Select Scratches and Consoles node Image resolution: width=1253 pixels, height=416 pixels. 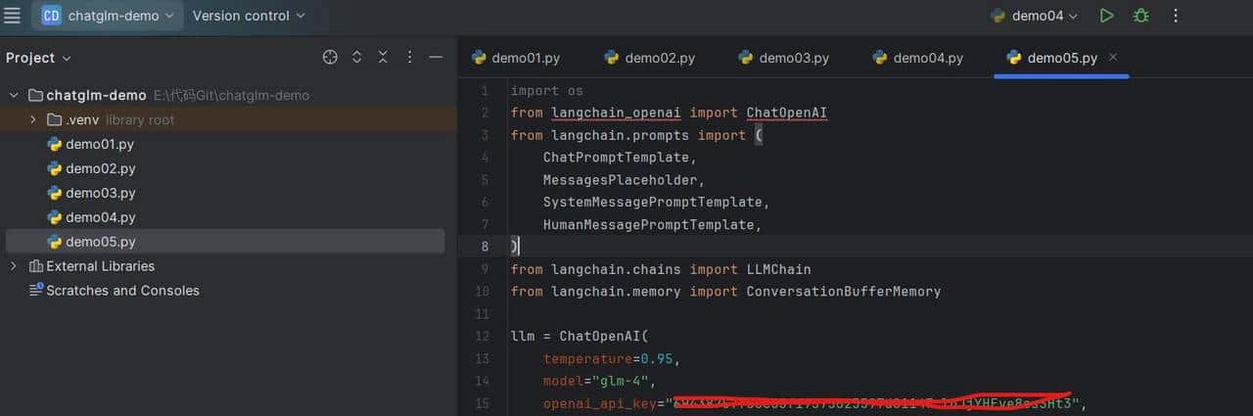(x=114, y=291)
